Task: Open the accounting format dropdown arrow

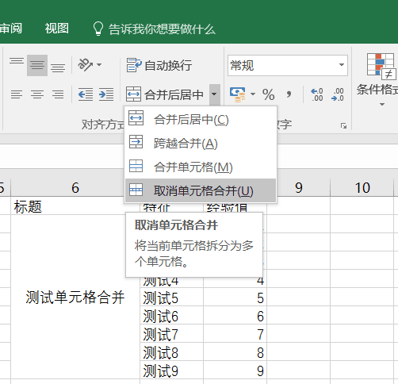Action: coord(253,94)
